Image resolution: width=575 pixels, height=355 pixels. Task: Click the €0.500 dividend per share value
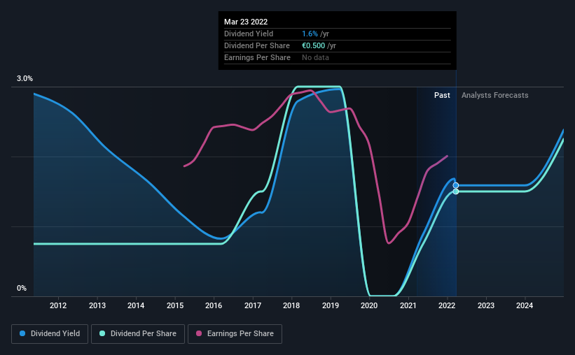coord(314,45)
